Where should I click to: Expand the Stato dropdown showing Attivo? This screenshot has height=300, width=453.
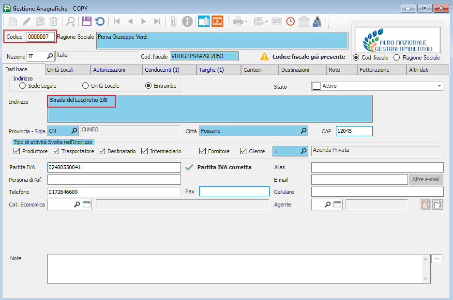click(x=439, y=86)
